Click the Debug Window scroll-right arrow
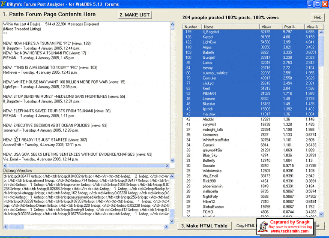This screenshot has height=238, width=329. [166, 226]
